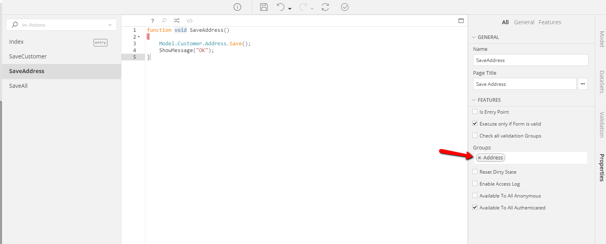Viewport: 606px width, 244px height.
Task: Collapse the FEATURES section
Action: 474,100
